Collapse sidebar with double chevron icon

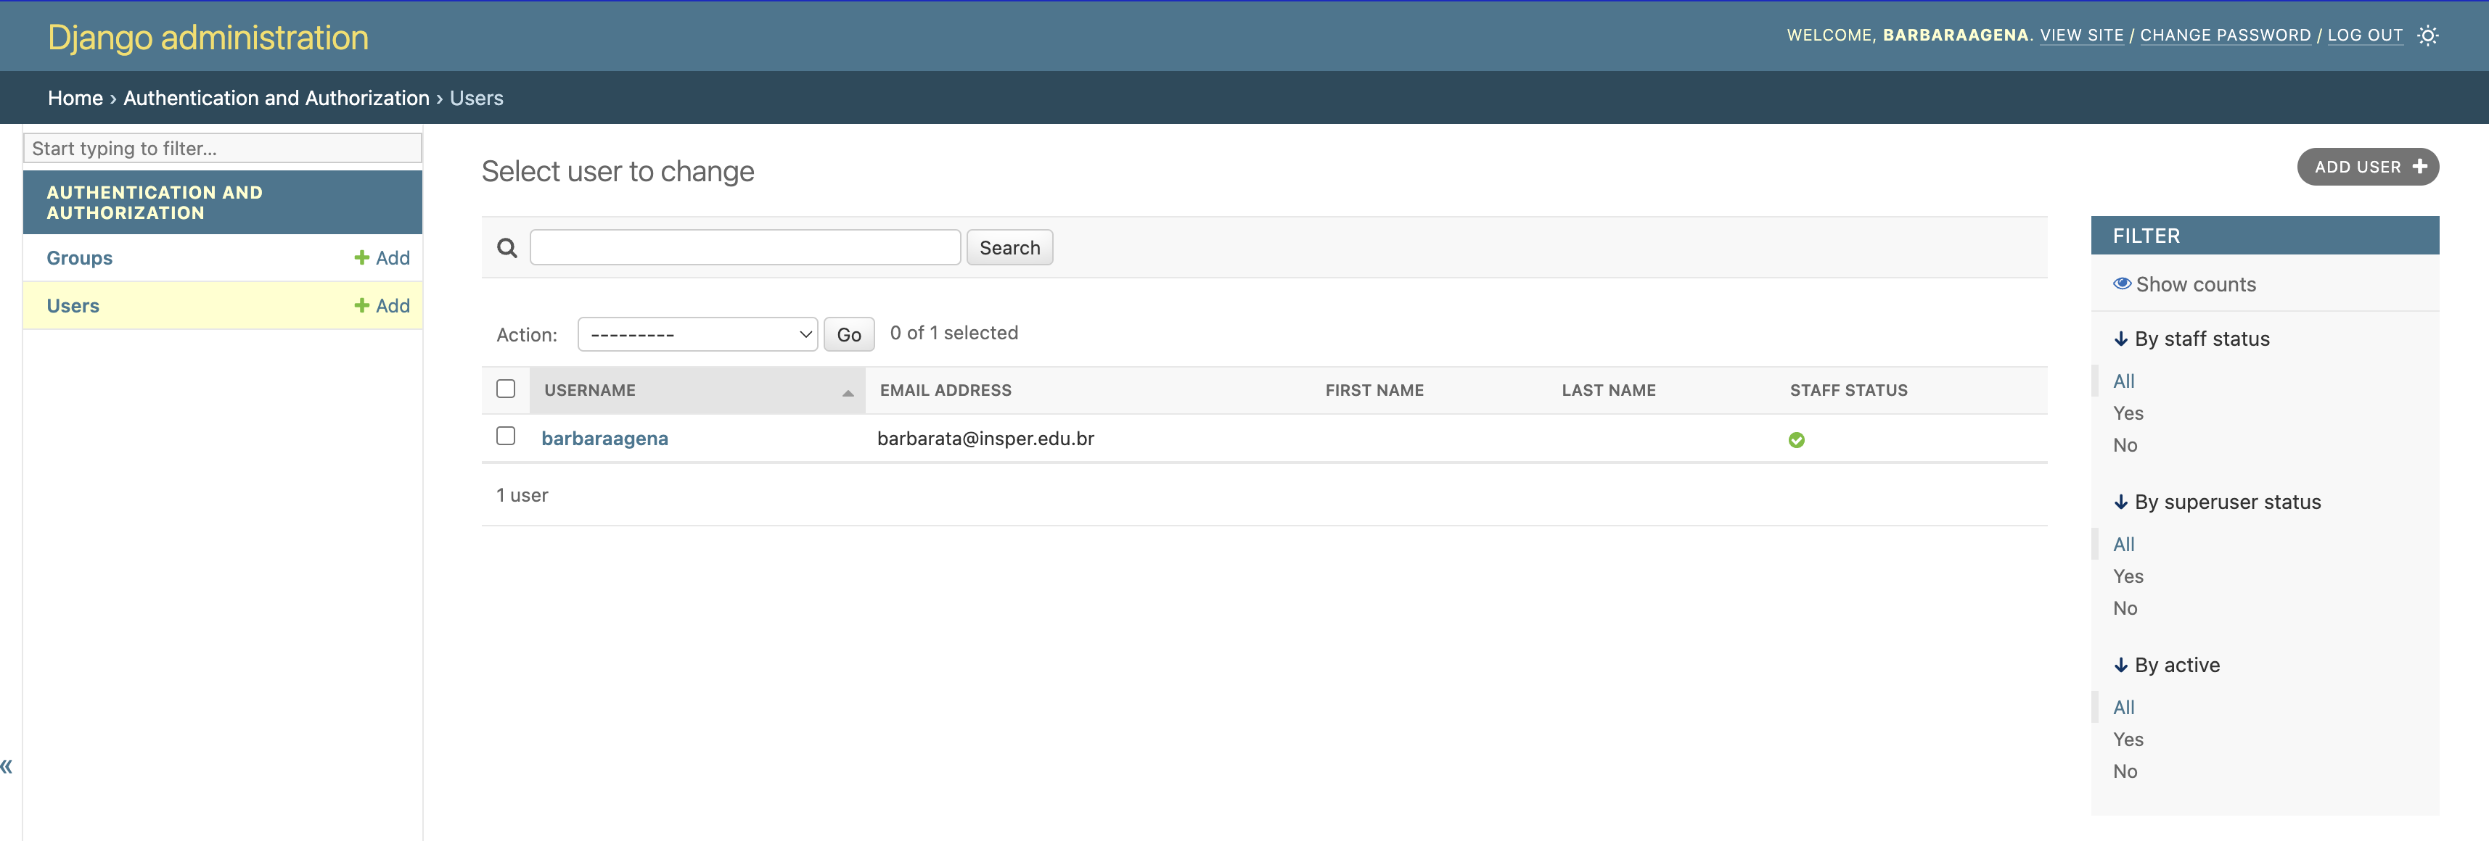tap(7, 766)
